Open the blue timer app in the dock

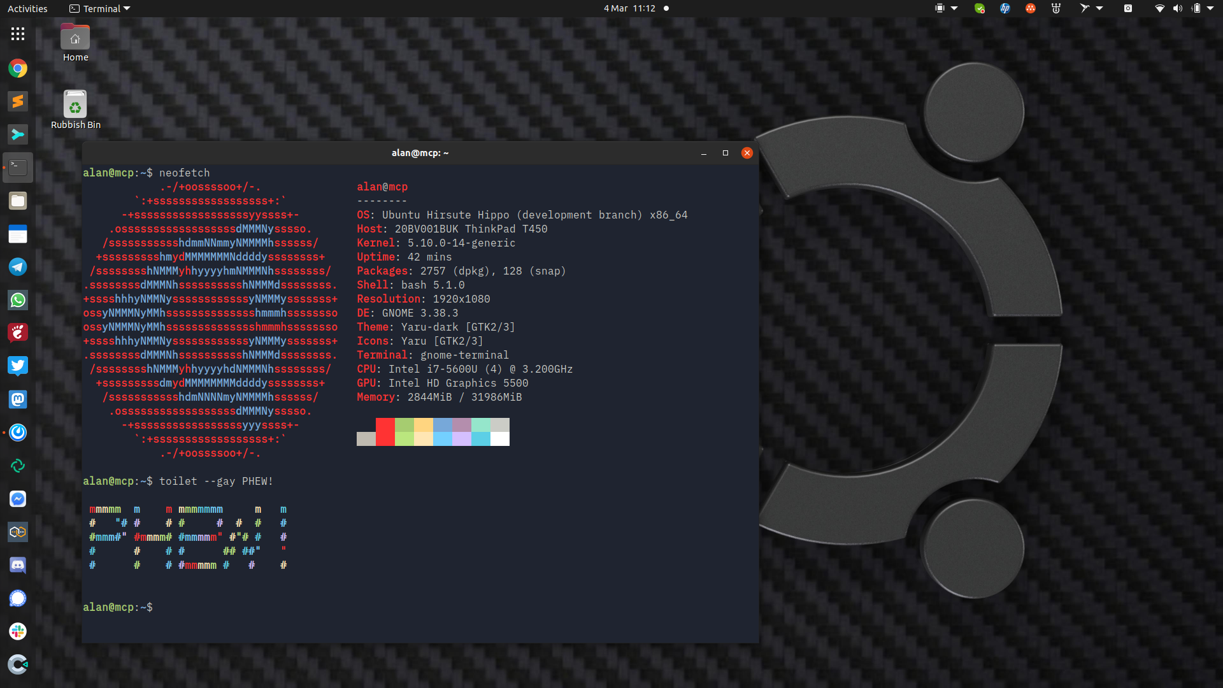[18, 433]
